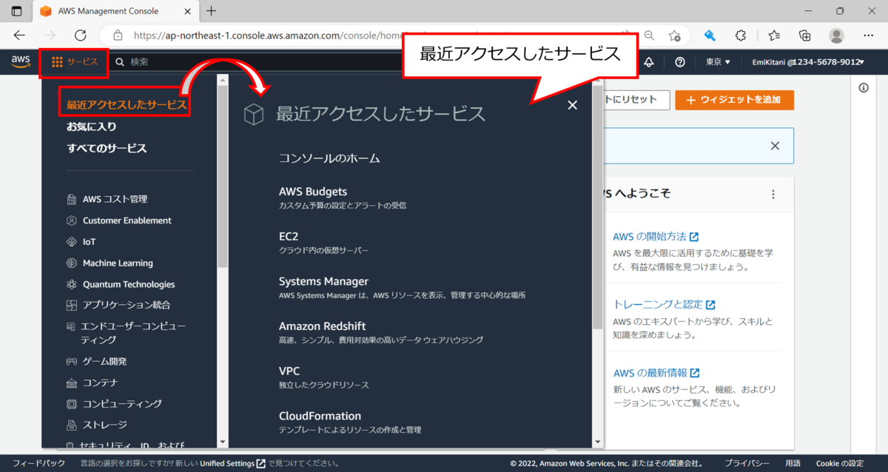Open the browser profile avatar

pyautogui.click(x=836, y=36)
